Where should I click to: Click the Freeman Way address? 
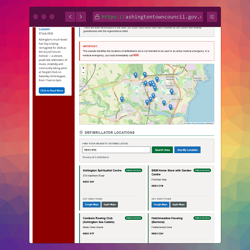tap(159, 180)
